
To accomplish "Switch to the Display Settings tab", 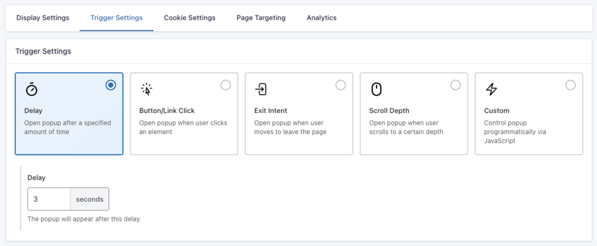I will [x=43, y=18].
